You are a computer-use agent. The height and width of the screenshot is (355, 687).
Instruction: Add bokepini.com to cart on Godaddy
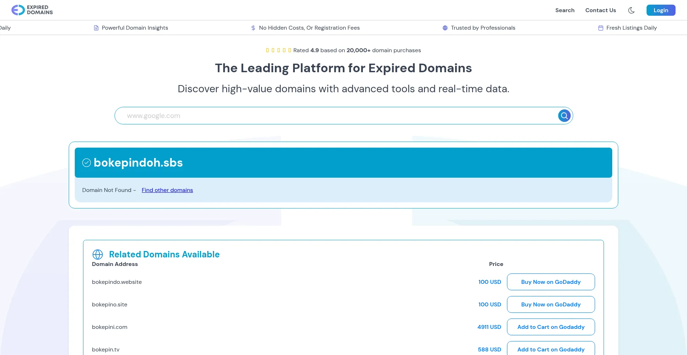coord(551,327)
